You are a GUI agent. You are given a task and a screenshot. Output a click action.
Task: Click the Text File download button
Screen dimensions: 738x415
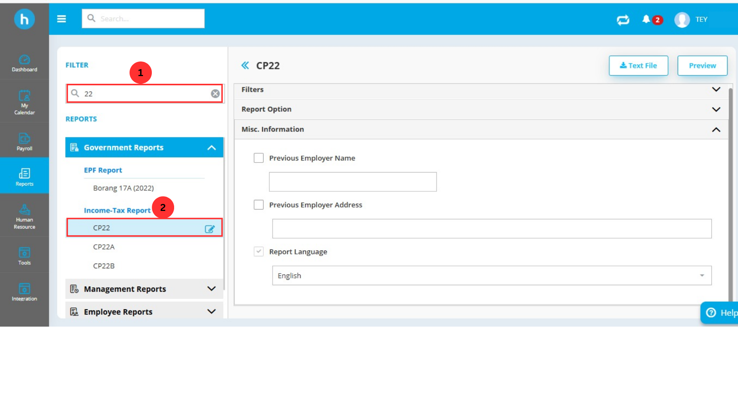pos(638,66)
